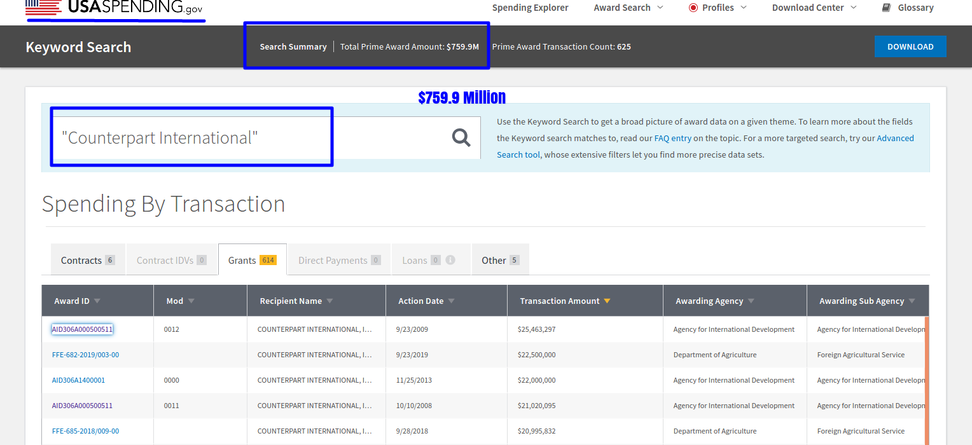Expand the Award Search menu
This screenshot has width=972, height=445.
tap(628, 8)
